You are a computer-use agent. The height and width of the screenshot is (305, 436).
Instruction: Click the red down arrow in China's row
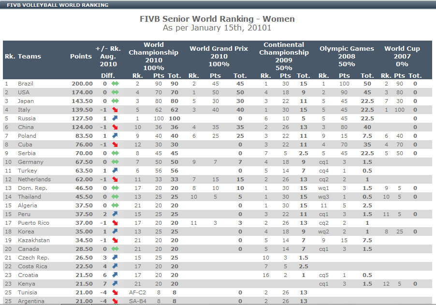pos(115,127)
